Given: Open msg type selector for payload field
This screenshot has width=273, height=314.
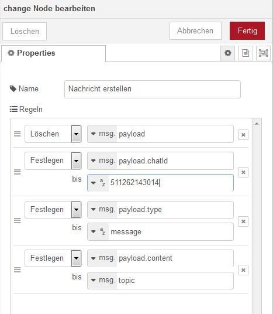Looking at the screenshot, I should pyautogui.click(x=102, y=134).
